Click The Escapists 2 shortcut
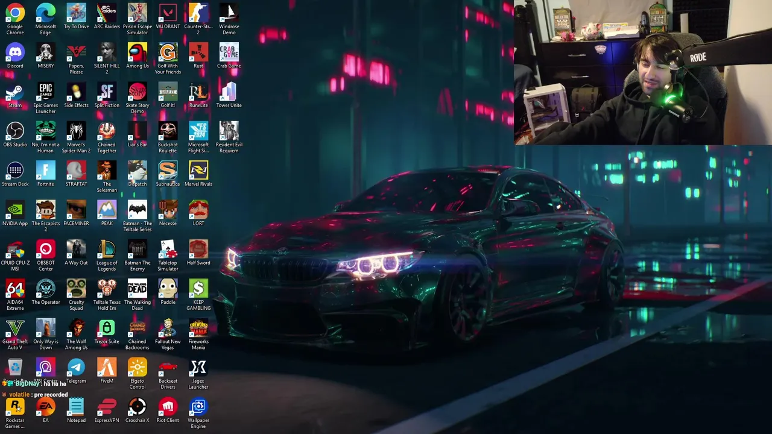Image resolution: width=772 pixels, height=434 pixels. pos(45,210)
